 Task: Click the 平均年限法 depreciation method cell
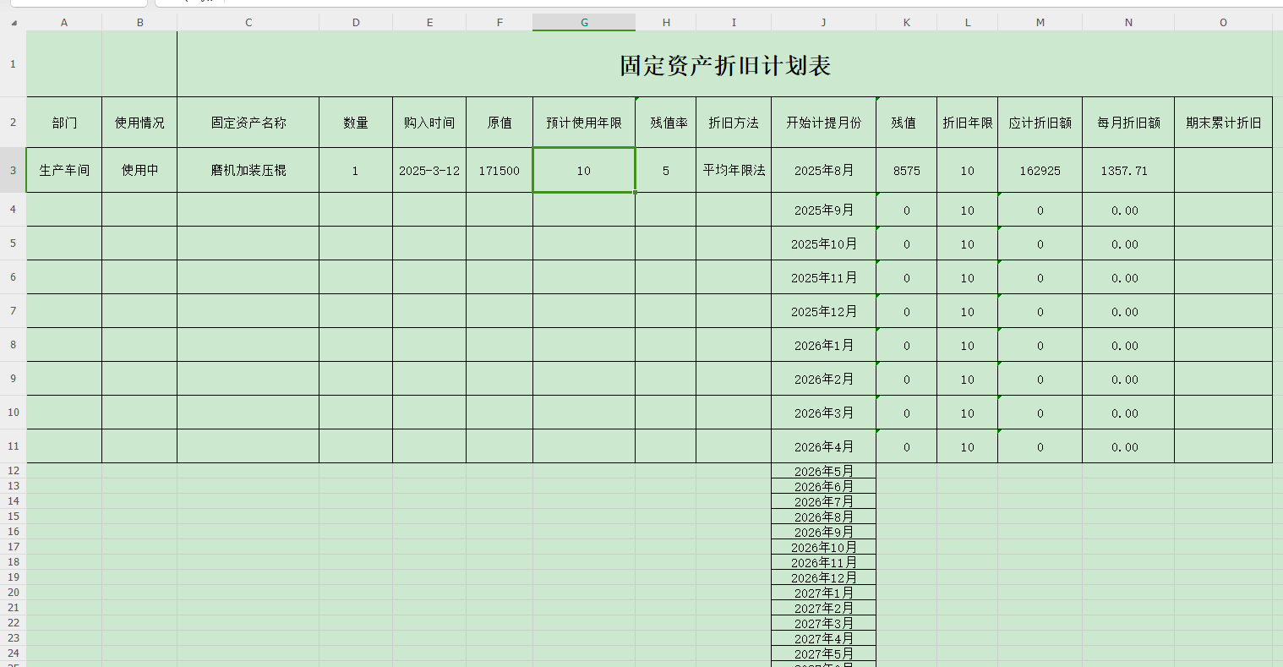coord(734,171)
